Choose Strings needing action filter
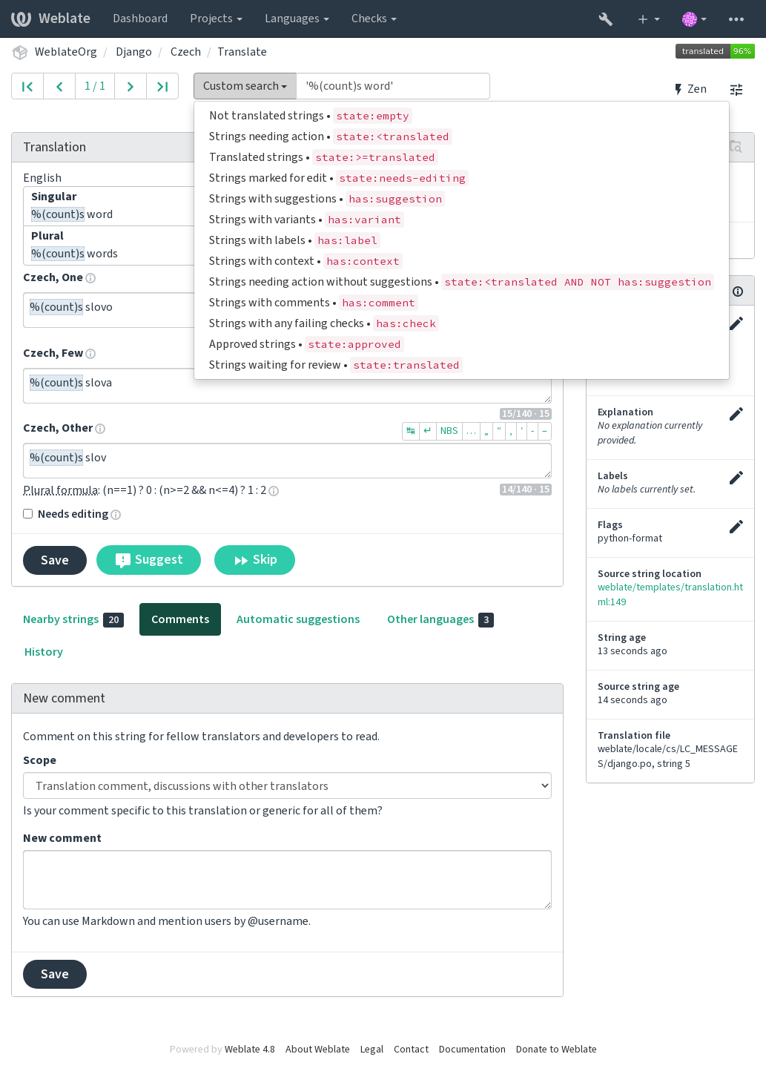Image resolution: width=766 pixels, height=1077 pixels. tap(461, 136)
